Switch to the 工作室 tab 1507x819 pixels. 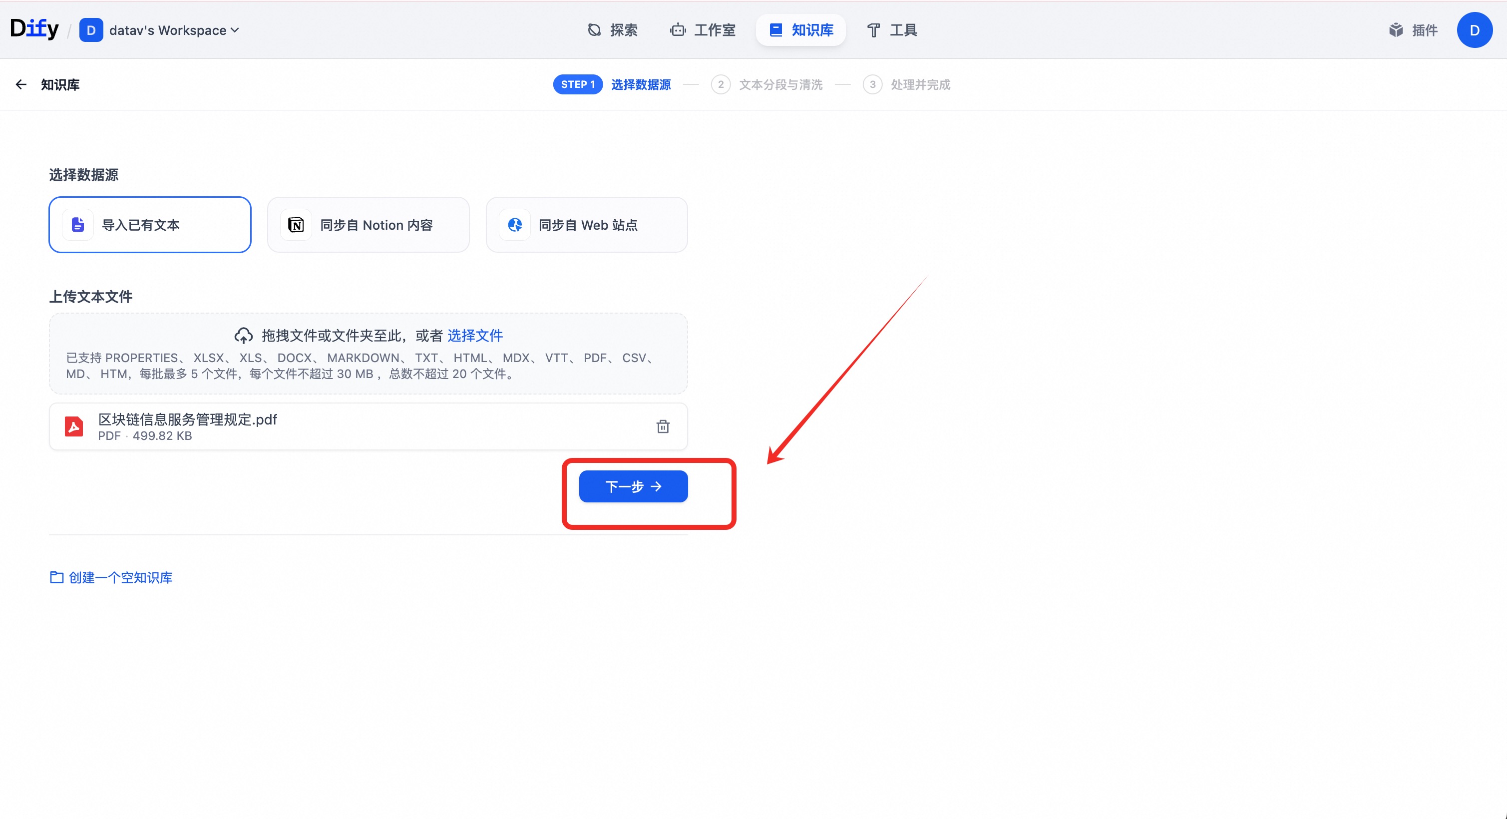[703, 30]
